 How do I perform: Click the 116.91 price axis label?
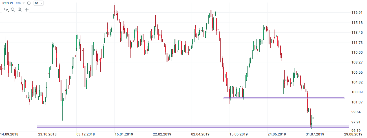click(x=357, y=13)
